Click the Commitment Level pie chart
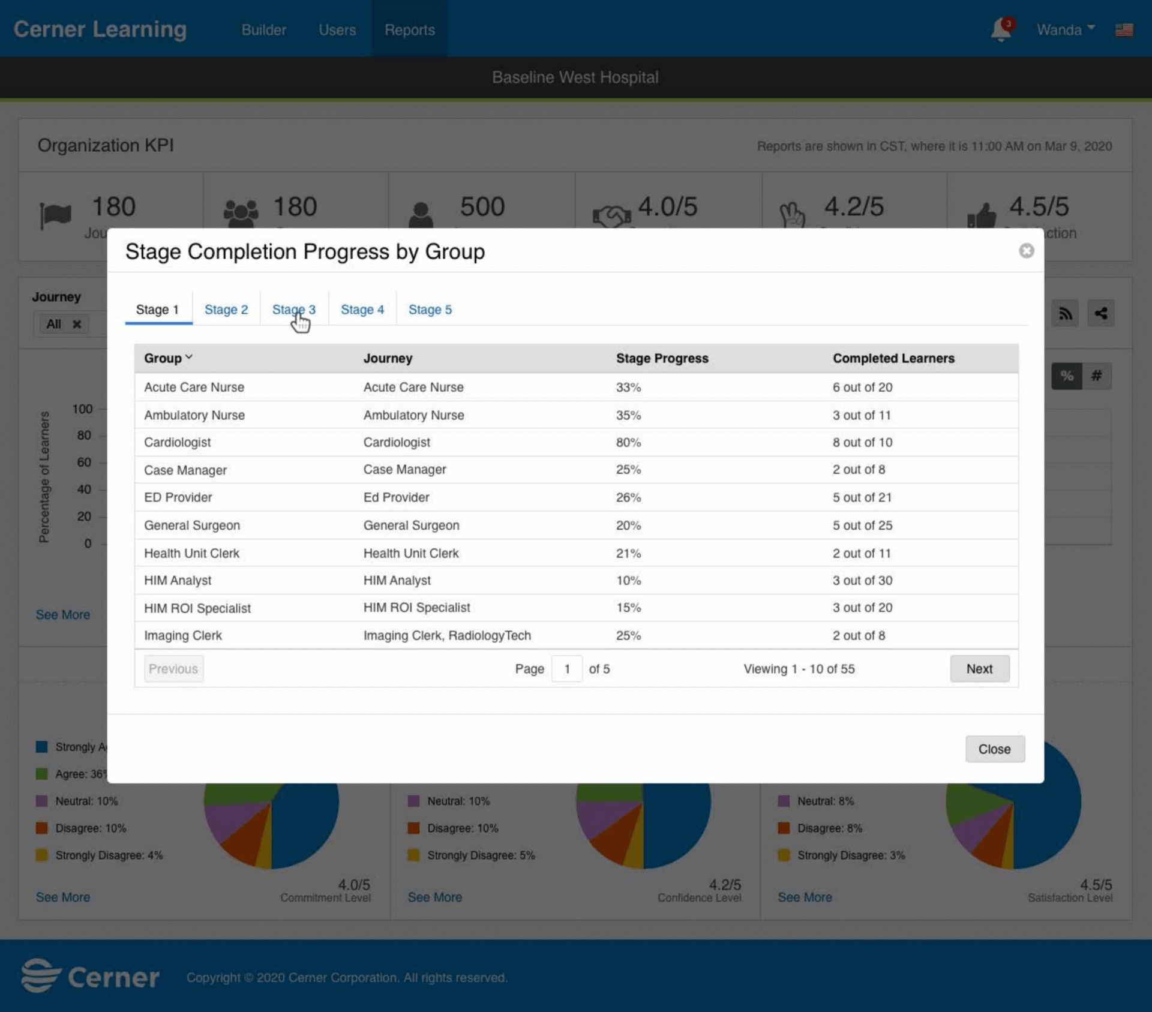Screen dimensions: 1152x1012 tap(271, 825)
